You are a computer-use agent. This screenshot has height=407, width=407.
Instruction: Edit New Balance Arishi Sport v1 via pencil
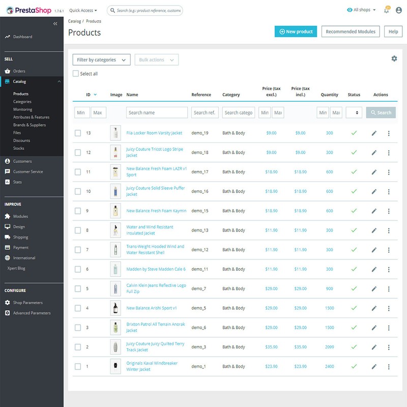click(374, 308)
